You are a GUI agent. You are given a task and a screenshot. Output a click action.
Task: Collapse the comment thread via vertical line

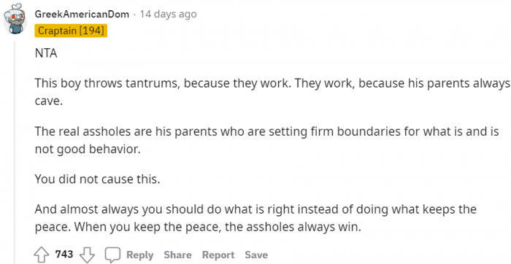[15, 152]
